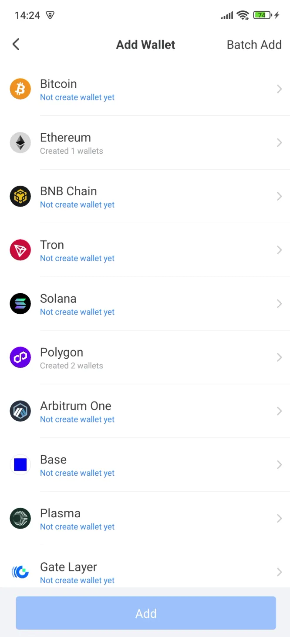Select Created 2 wallets under Polygon

(71, 366)
